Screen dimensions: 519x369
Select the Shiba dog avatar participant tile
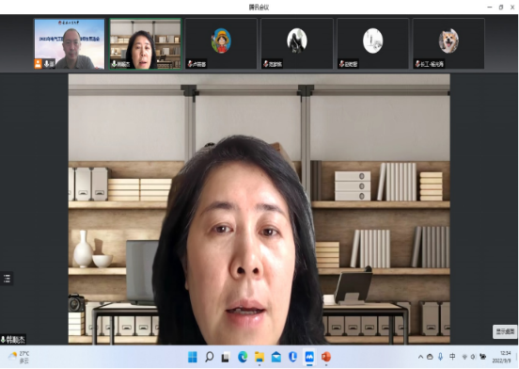tap(448, 43)
